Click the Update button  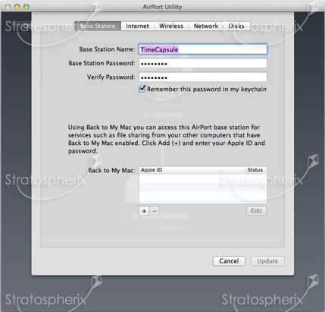point(267,261)
